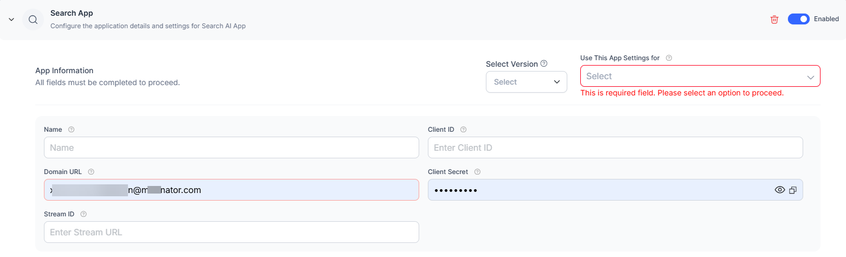Disable the Search App Enabled toggle
Image resolution: width=846 pixels, height=257 pixels.
798,19
